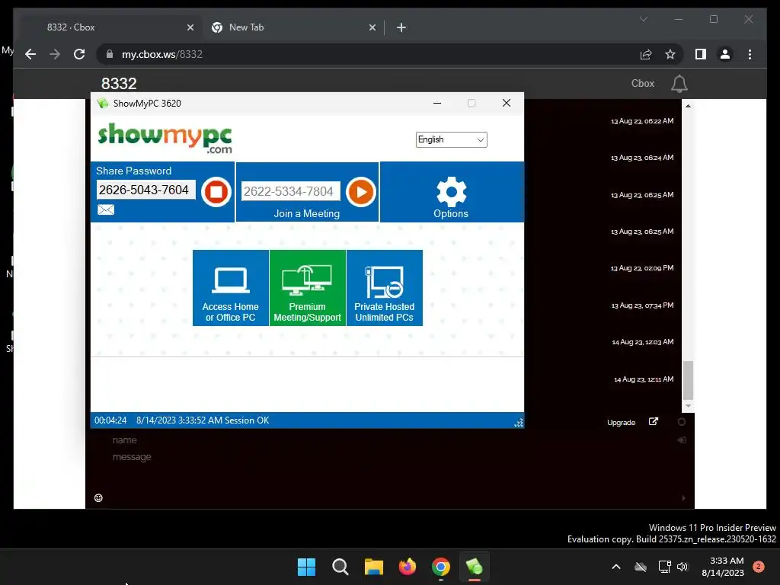Open volume control in system tray
This screenshot has width=780, height=585.
[x=682, y=567]
